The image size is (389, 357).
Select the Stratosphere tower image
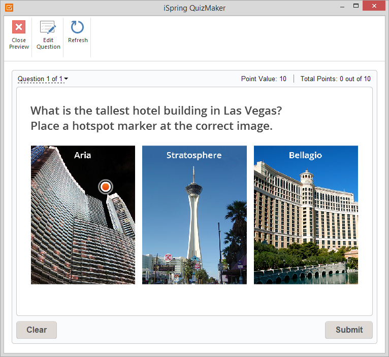click(x=195, y=215)
